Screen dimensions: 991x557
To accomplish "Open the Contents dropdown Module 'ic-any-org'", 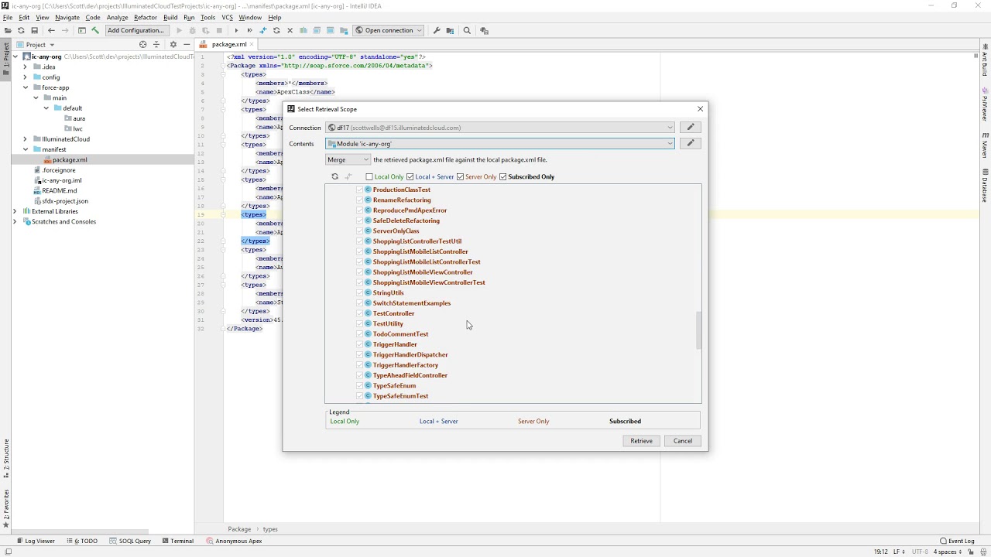I will (500, 143).
